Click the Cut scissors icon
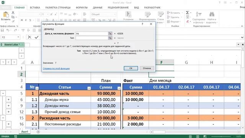245x138 pixels. click(x=13, y=13)
